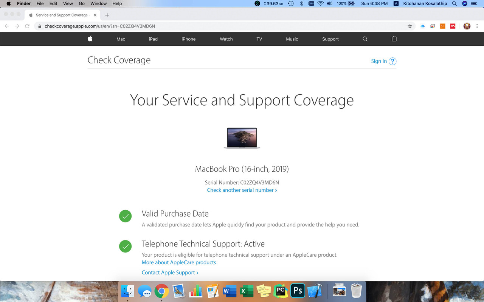Open a new Chrome tab

[107, 15]
